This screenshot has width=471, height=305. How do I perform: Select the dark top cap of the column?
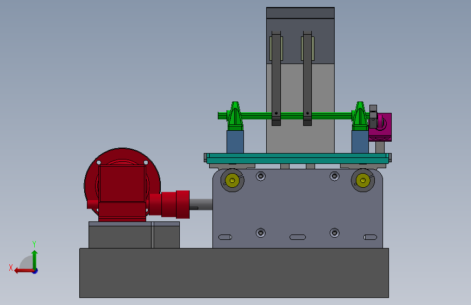coord(300,13)
